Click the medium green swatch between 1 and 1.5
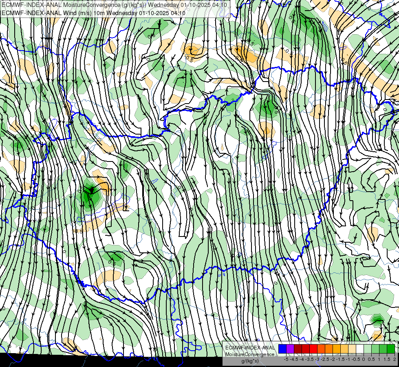The image size is (399, 367). click(383, 349)
